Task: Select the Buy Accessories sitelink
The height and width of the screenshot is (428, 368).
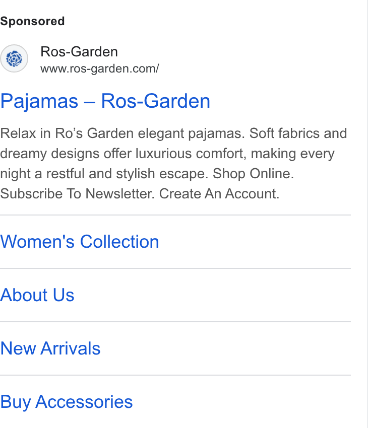Action: pos(67,402)
